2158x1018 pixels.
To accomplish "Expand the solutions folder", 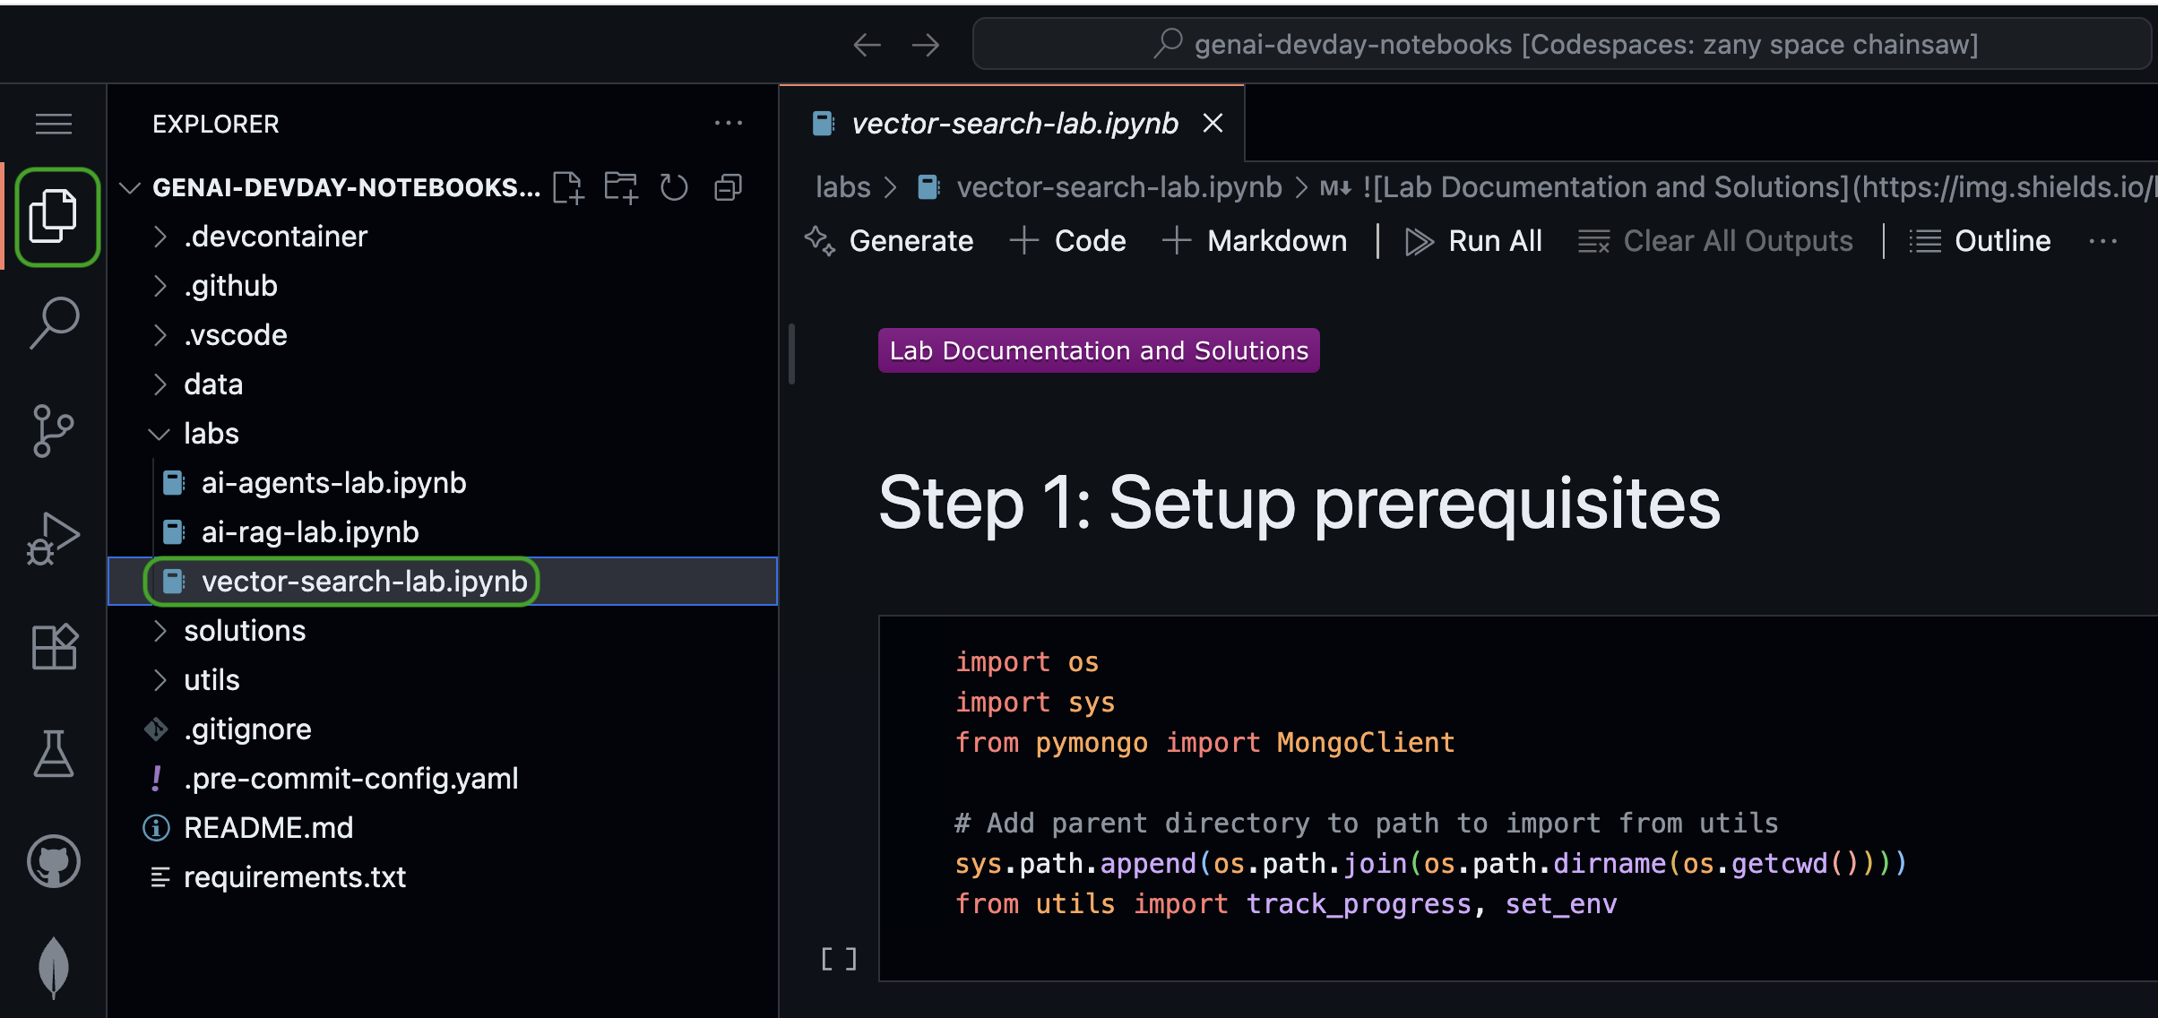I will 245,631.
